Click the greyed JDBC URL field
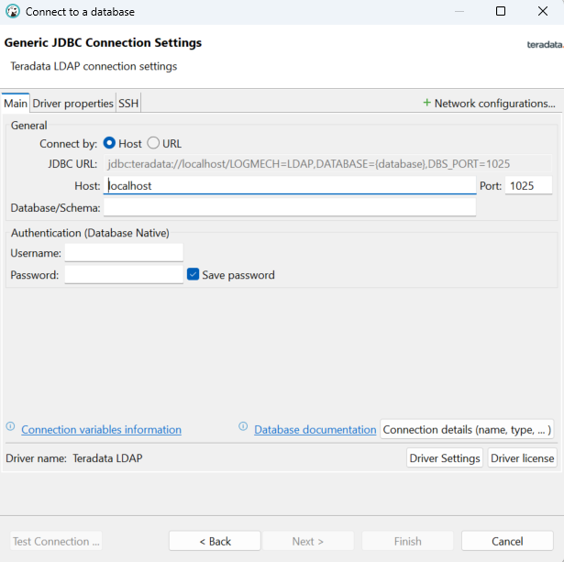The height and width of the screenshot is (562, 564). (x=327, y=163)
